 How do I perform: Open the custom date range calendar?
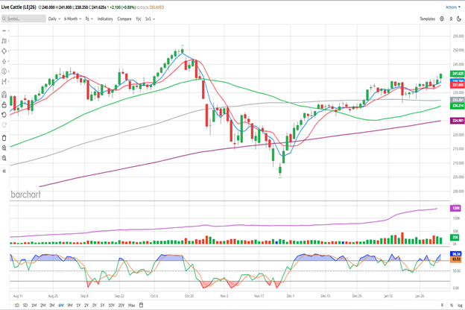tap(141, 305)
